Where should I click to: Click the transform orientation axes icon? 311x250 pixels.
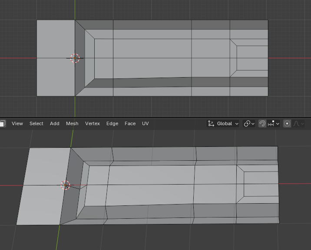point(211,123)
